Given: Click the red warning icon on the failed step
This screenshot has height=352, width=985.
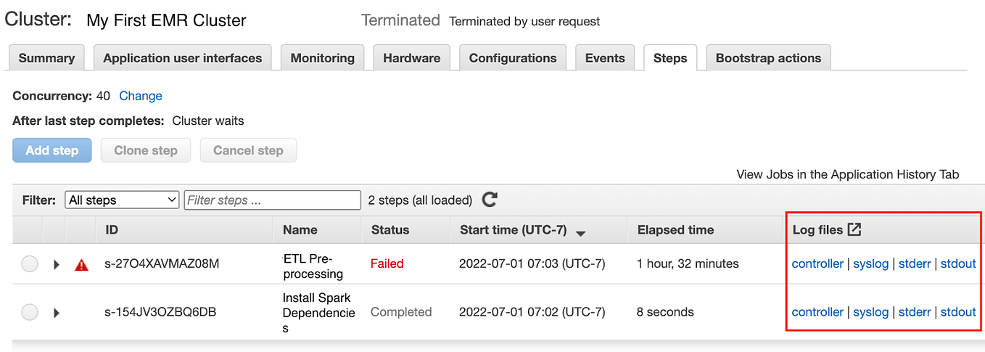Looking at the screenshot, I should tap(81, 265).
